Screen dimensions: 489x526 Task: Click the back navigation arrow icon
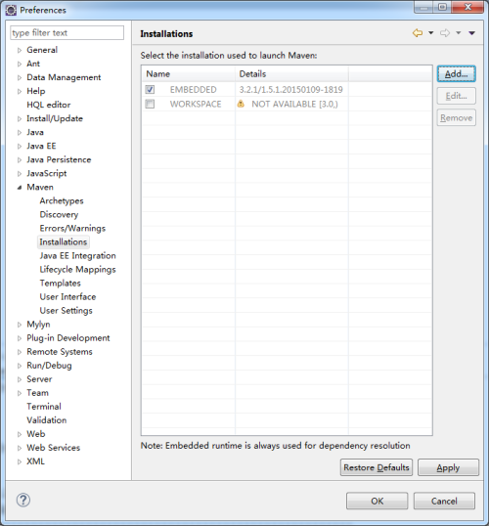(418, 33)
